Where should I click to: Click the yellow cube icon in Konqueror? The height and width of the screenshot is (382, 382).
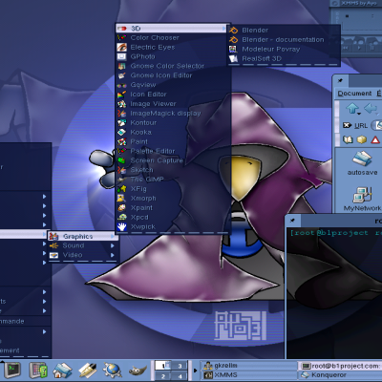362,139
